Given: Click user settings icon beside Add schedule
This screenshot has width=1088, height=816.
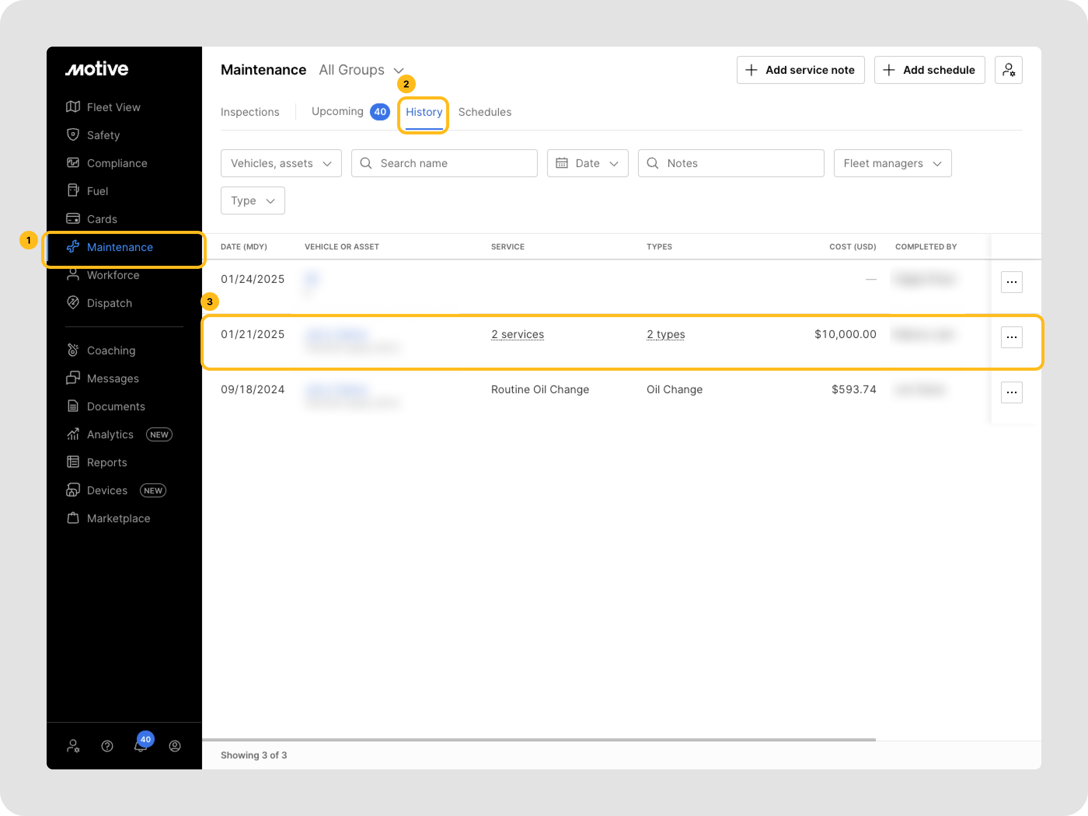Looking at the screenshot, I should [x=1008, y=70].
